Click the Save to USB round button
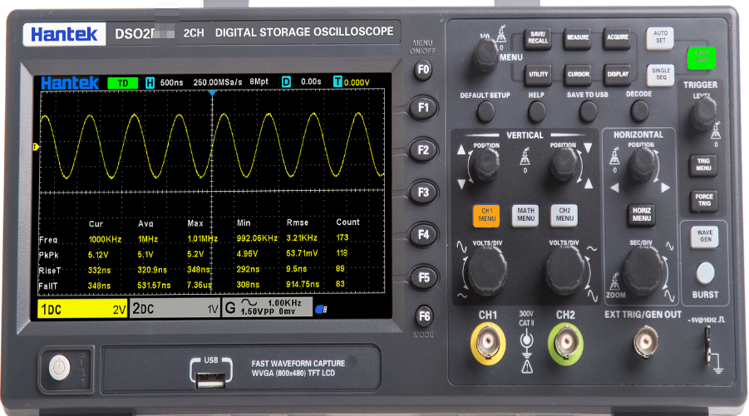This screenshot has height=416, width=749. (x=588, y=112)
